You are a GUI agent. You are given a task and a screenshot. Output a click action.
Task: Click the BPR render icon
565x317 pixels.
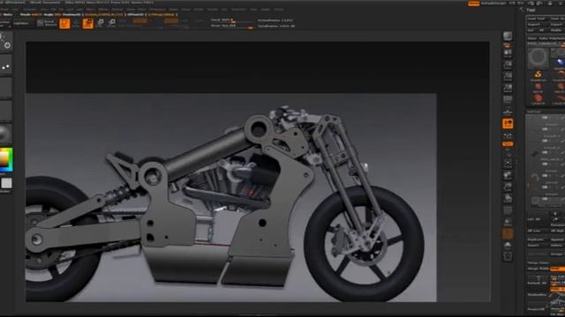pyautogui.click(x=508, y=36)
